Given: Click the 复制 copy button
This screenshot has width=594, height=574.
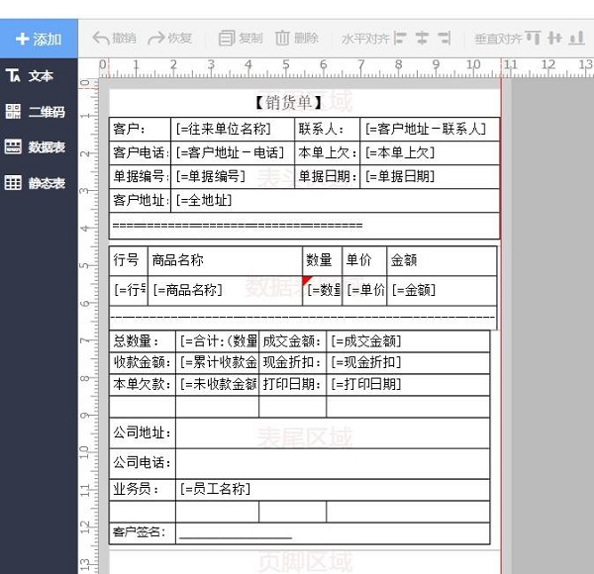Looking at the screenshot, I should tap(241, 39).
